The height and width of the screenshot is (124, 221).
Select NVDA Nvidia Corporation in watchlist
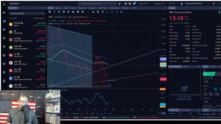pyautogui.click(x=27, y=48)
